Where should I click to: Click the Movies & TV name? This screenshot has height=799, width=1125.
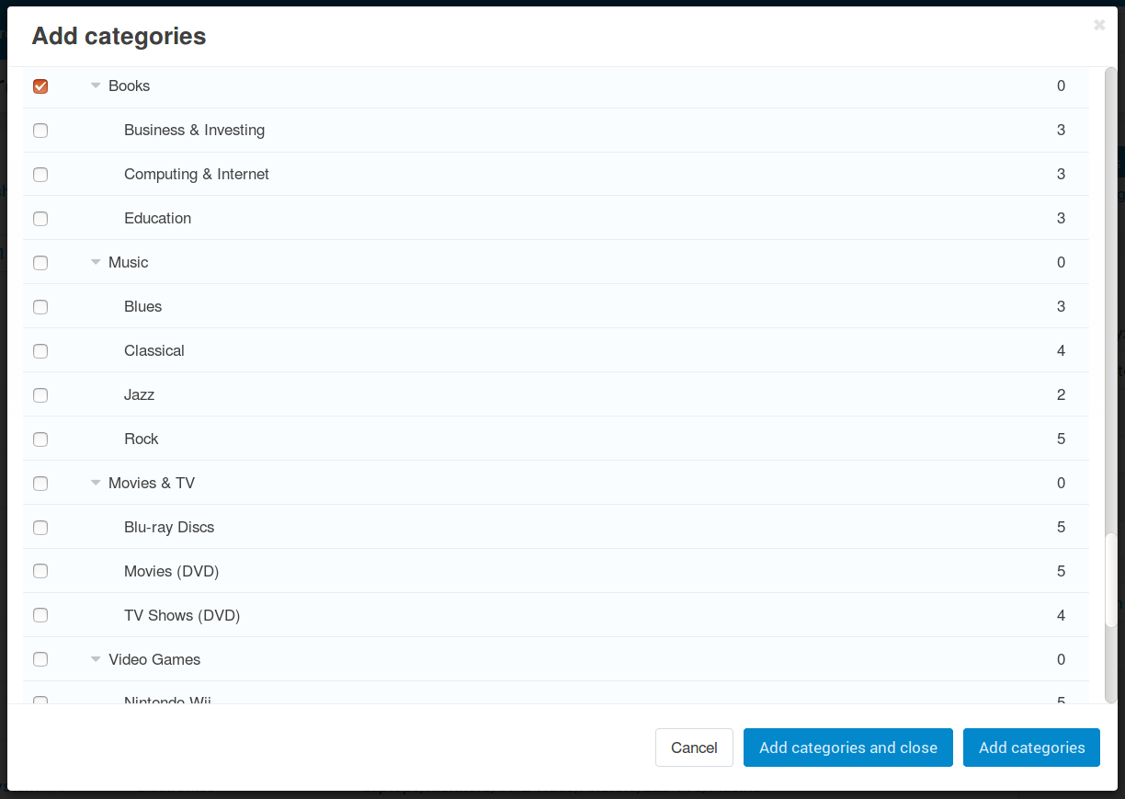tap(152, 483)
